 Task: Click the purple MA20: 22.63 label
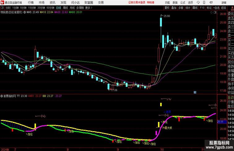pyautogui.click(x=61, y=12)
